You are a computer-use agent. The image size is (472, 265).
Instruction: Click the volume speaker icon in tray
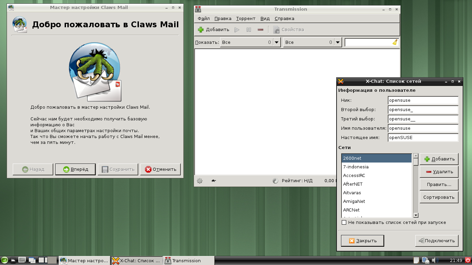435,261
